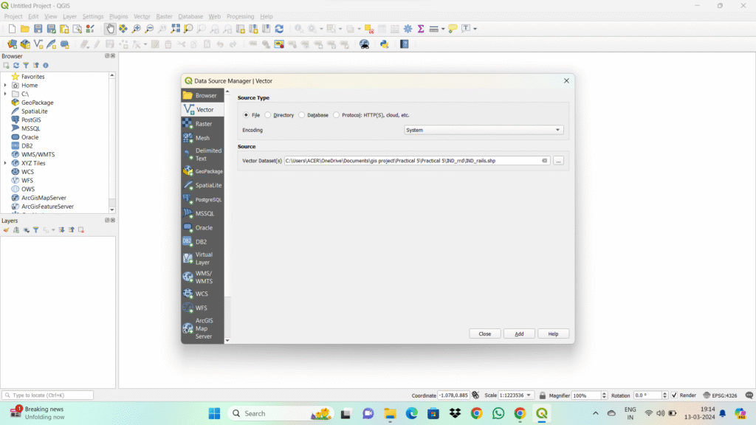Open the Statistical Summary sigma tool

[x=421, y=29]
